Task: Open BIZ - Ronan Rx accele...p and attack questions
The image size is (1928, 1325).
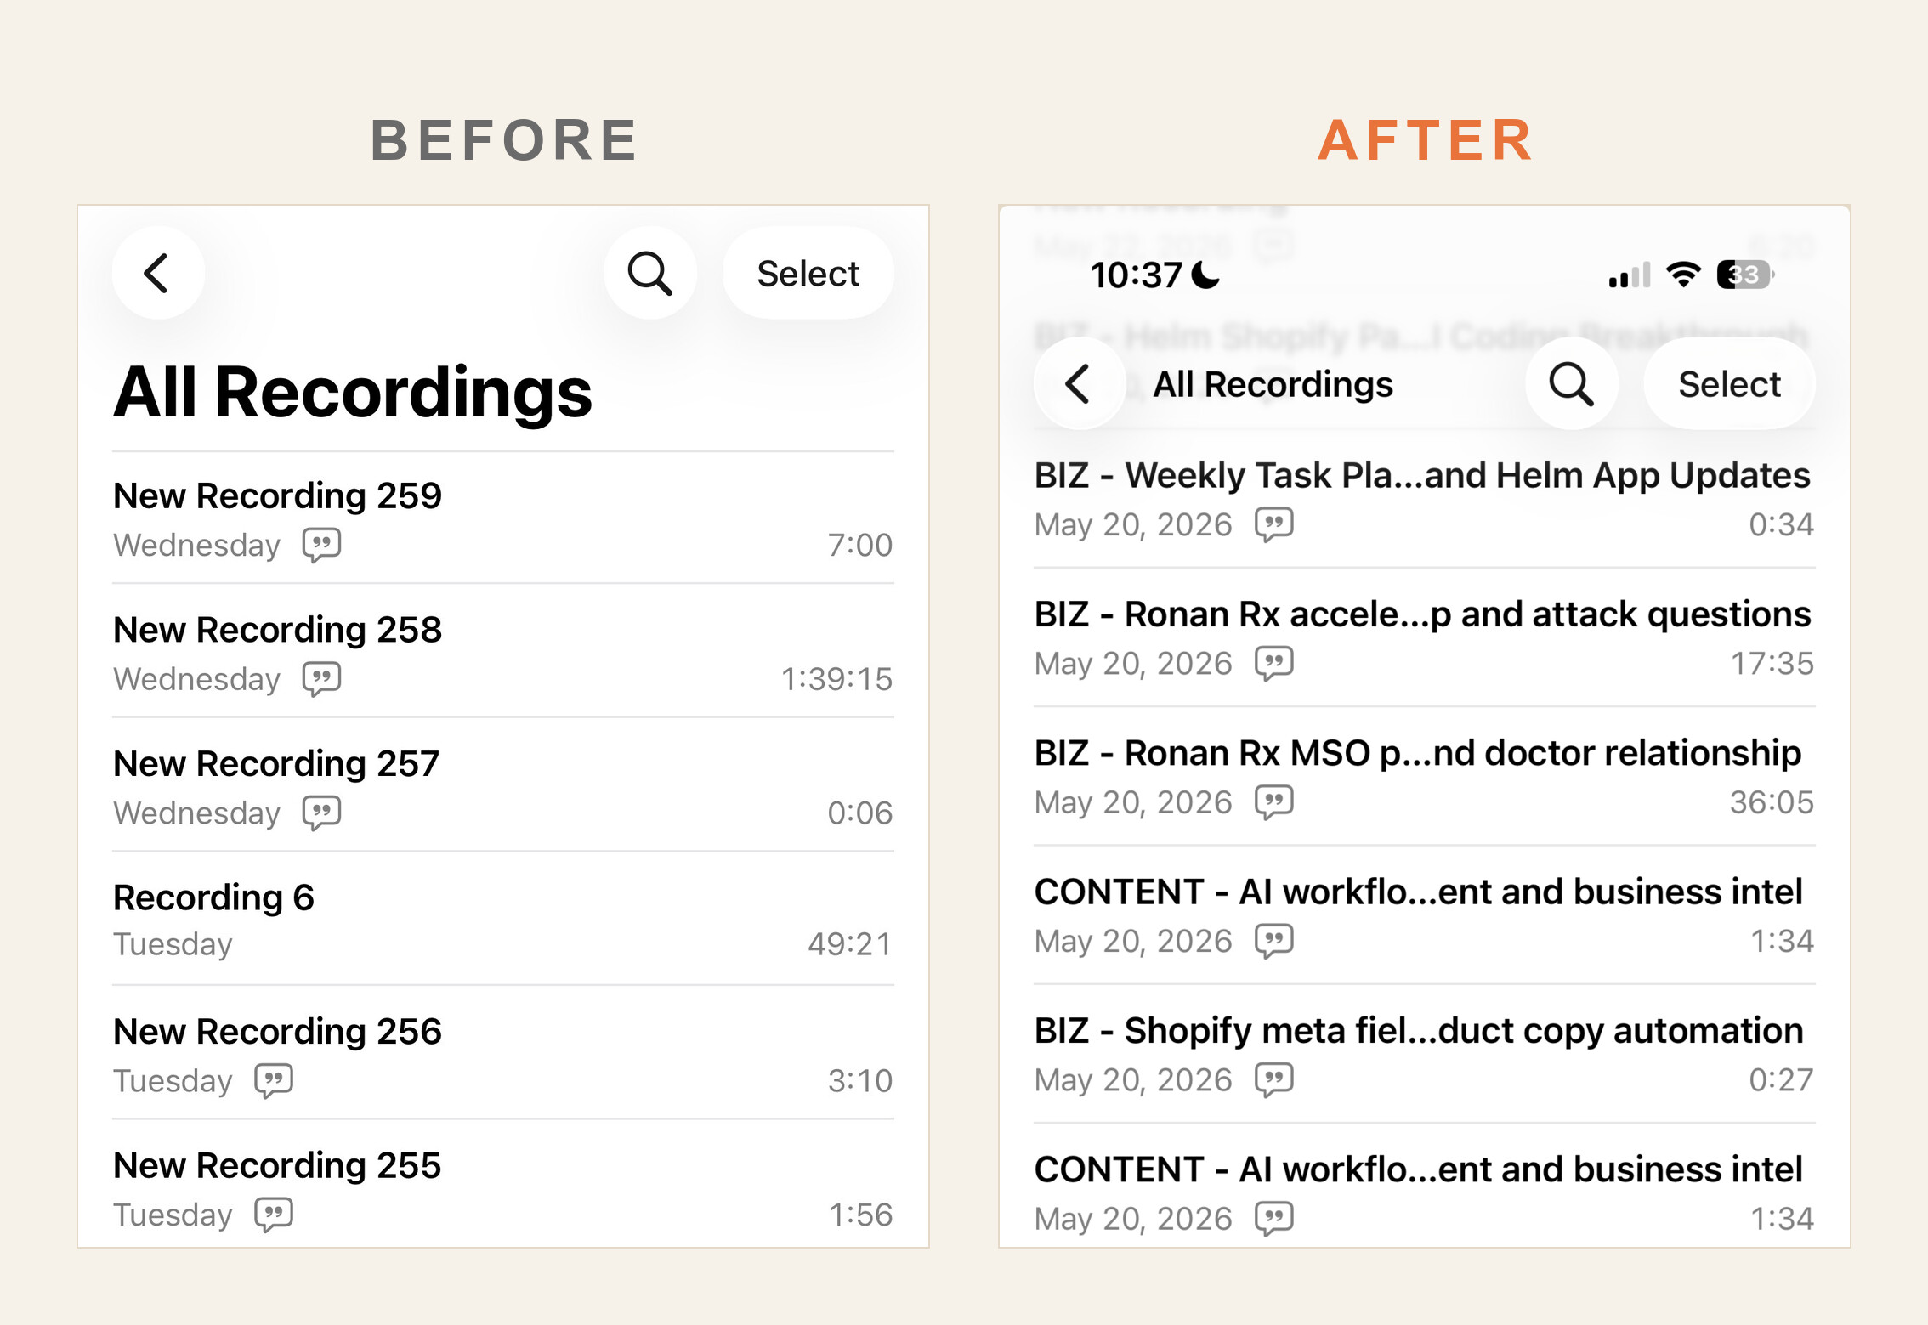Action: pyautogui.click(x=1424, y=638)
